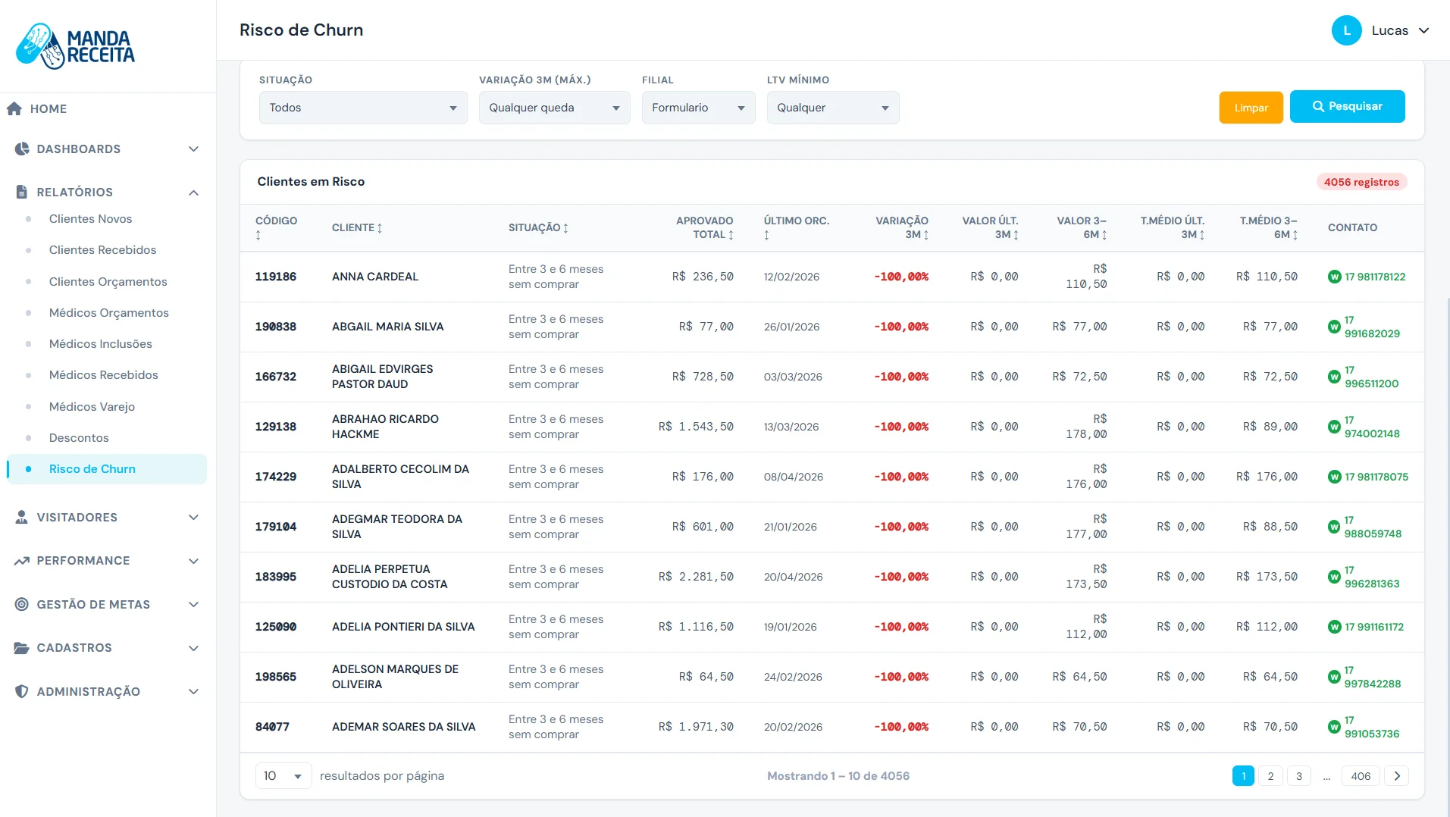
Task: Click the Manda Receita logo
Action: click(75, 46)
